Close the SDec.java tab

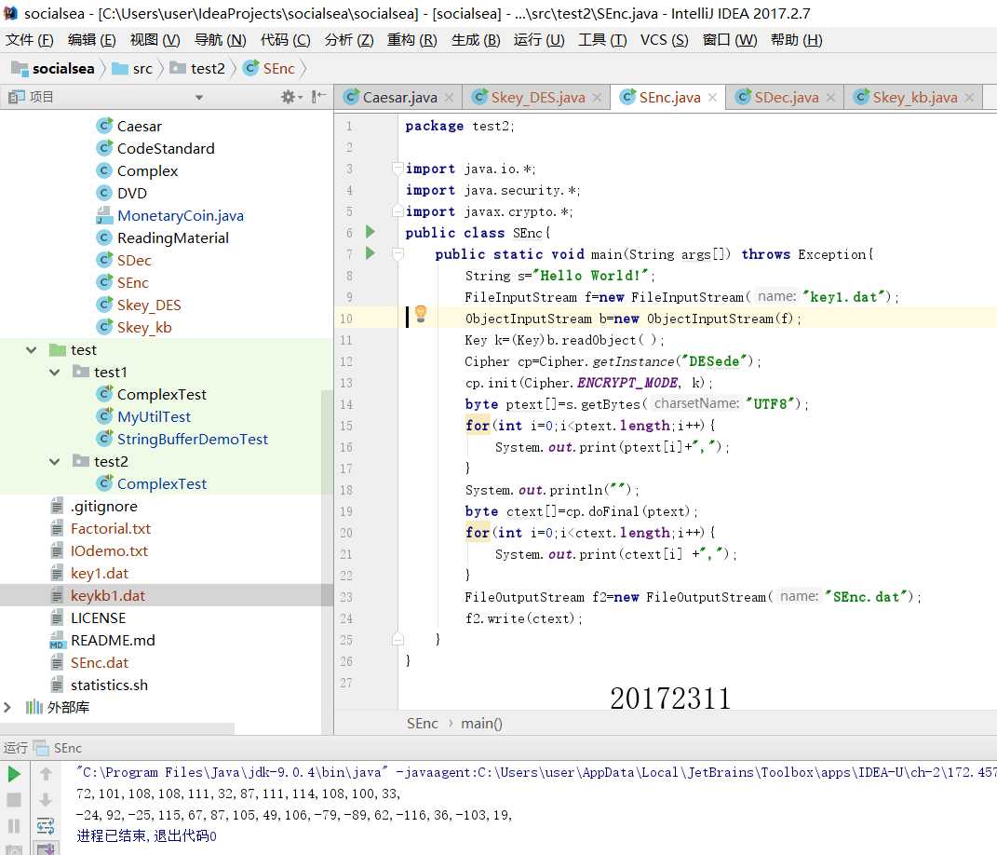click(x=830, y=98)
